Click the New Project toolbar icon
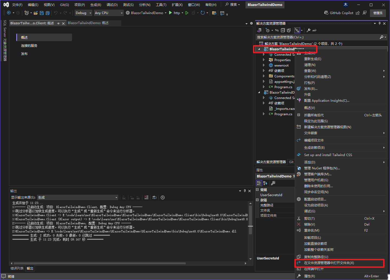The height and width of the screenshot is (280, 390). [x=26, y=13]
